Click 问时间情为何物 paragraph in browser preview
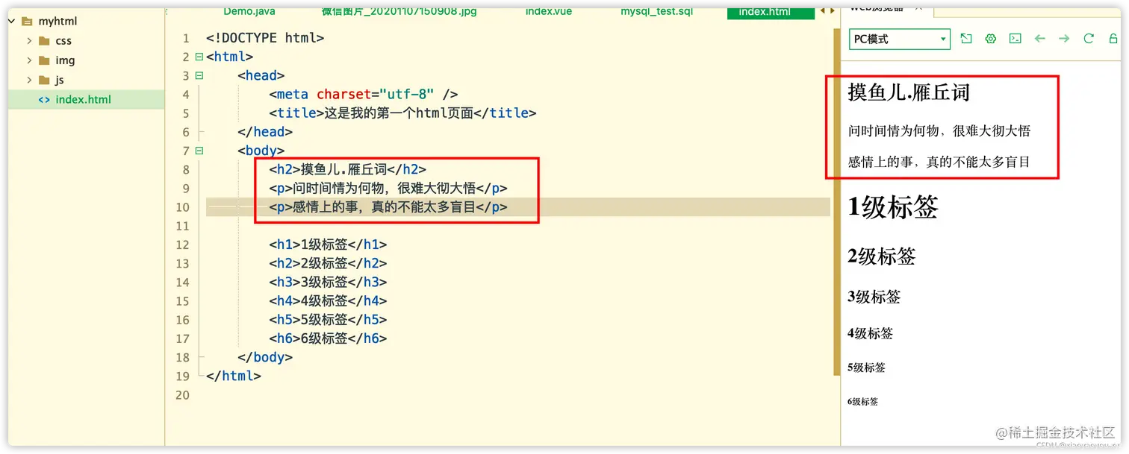 pos(939,131)
